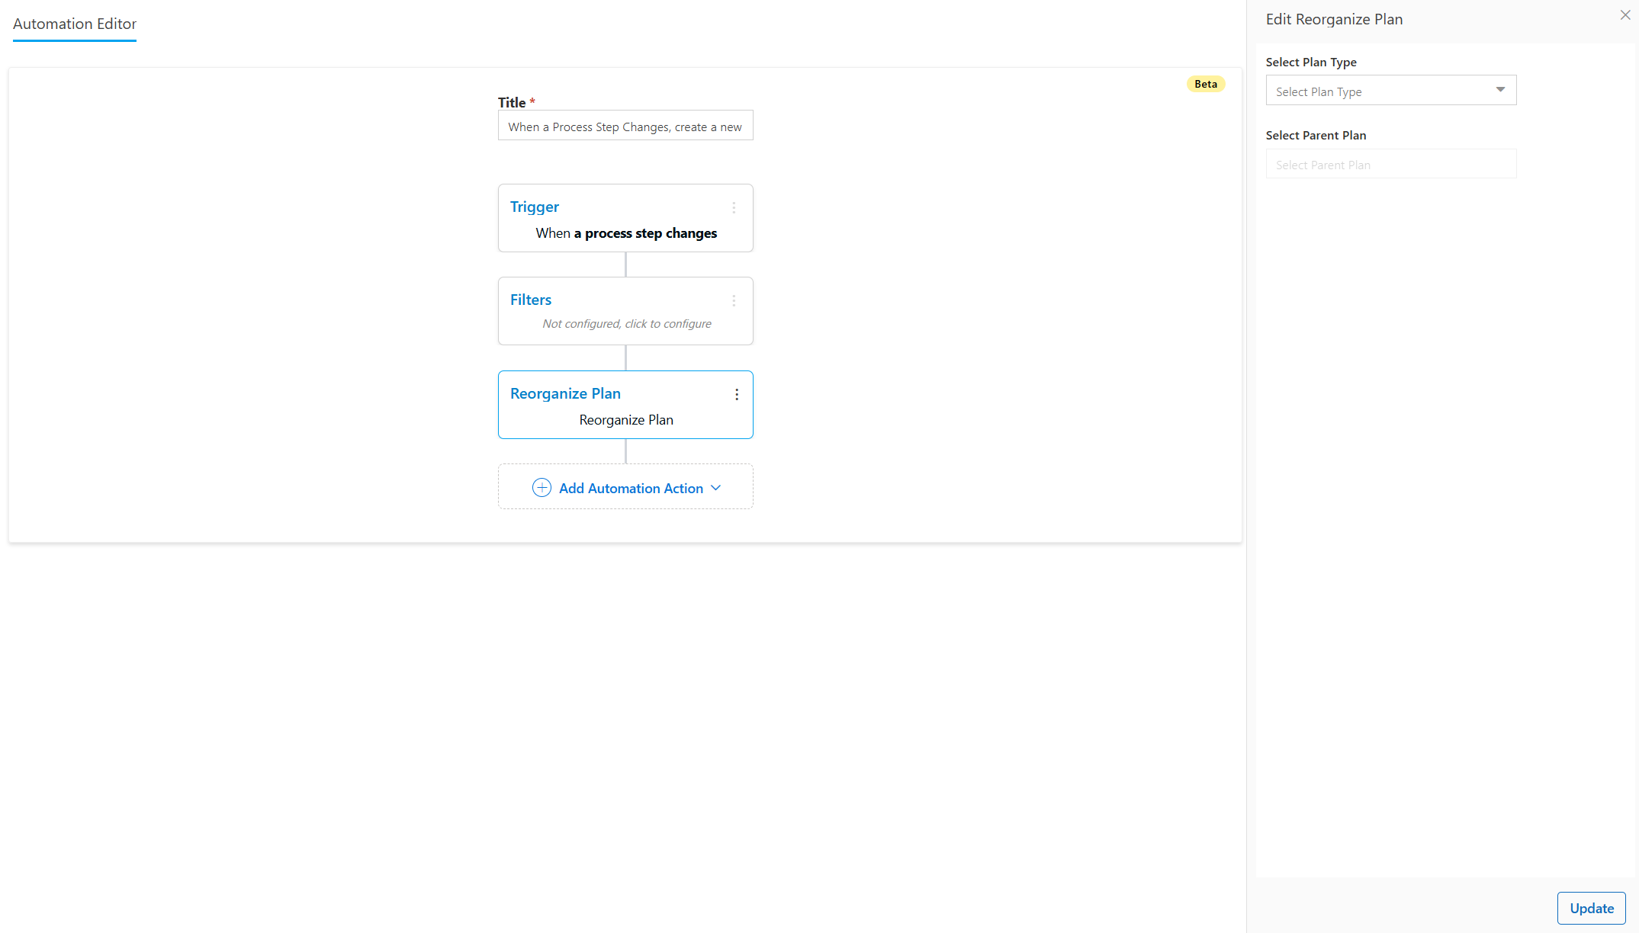Click the 'Select Parent Plan' field label
This screenshot has width=1639, height=933.
[1316, 135]
